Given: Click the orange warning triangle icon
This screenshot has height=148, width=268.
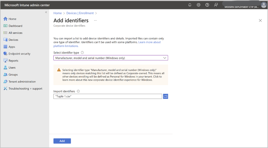Looking at the screenshot, I should point(59,70).
